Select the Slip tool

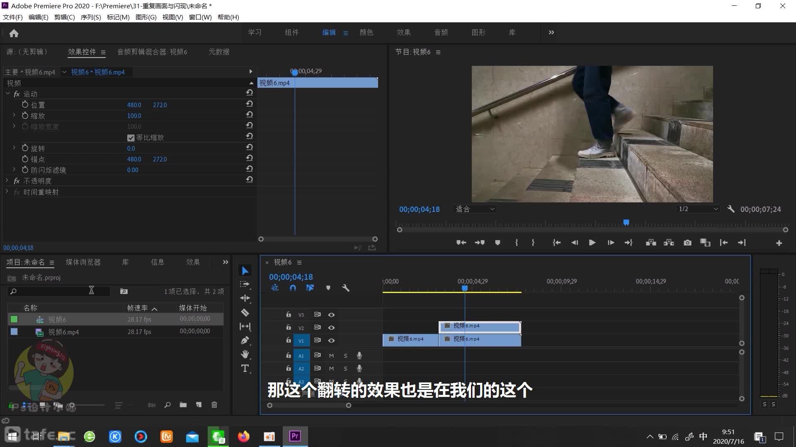coord(245,327)
